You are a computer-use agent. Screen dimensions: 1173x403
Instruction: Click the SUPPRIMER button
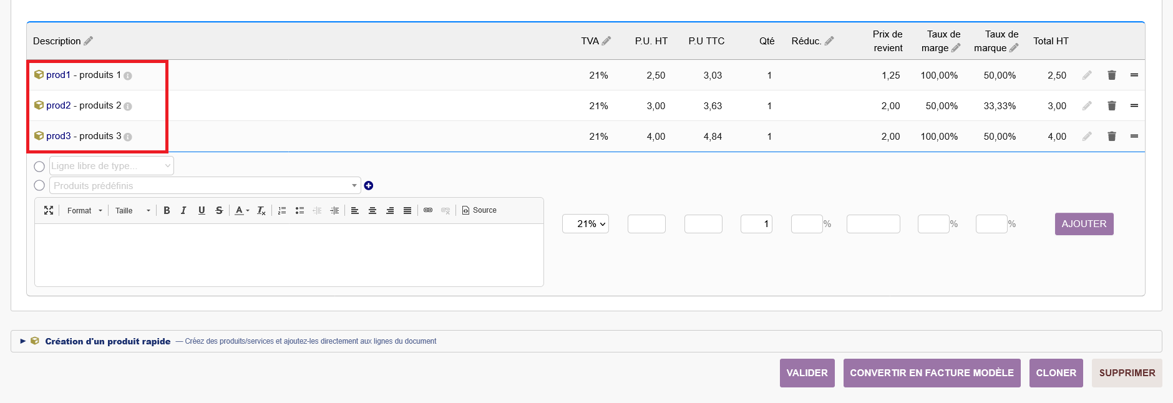click(x=1127, y=373)
